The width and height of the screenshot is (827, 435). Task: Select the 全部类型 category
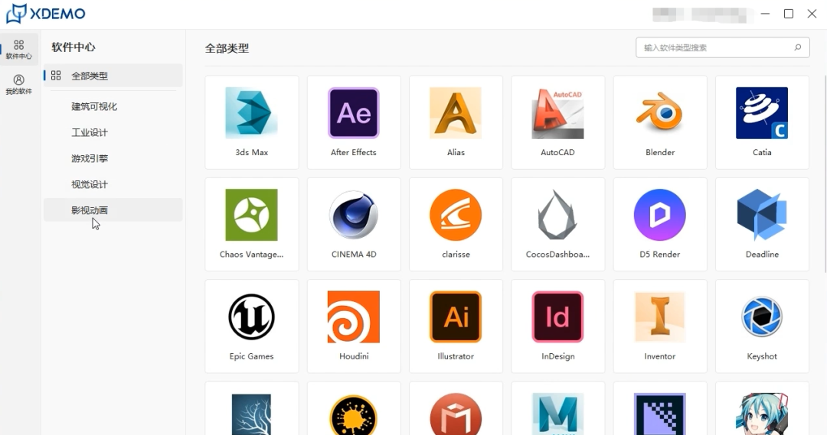point(113,76)
